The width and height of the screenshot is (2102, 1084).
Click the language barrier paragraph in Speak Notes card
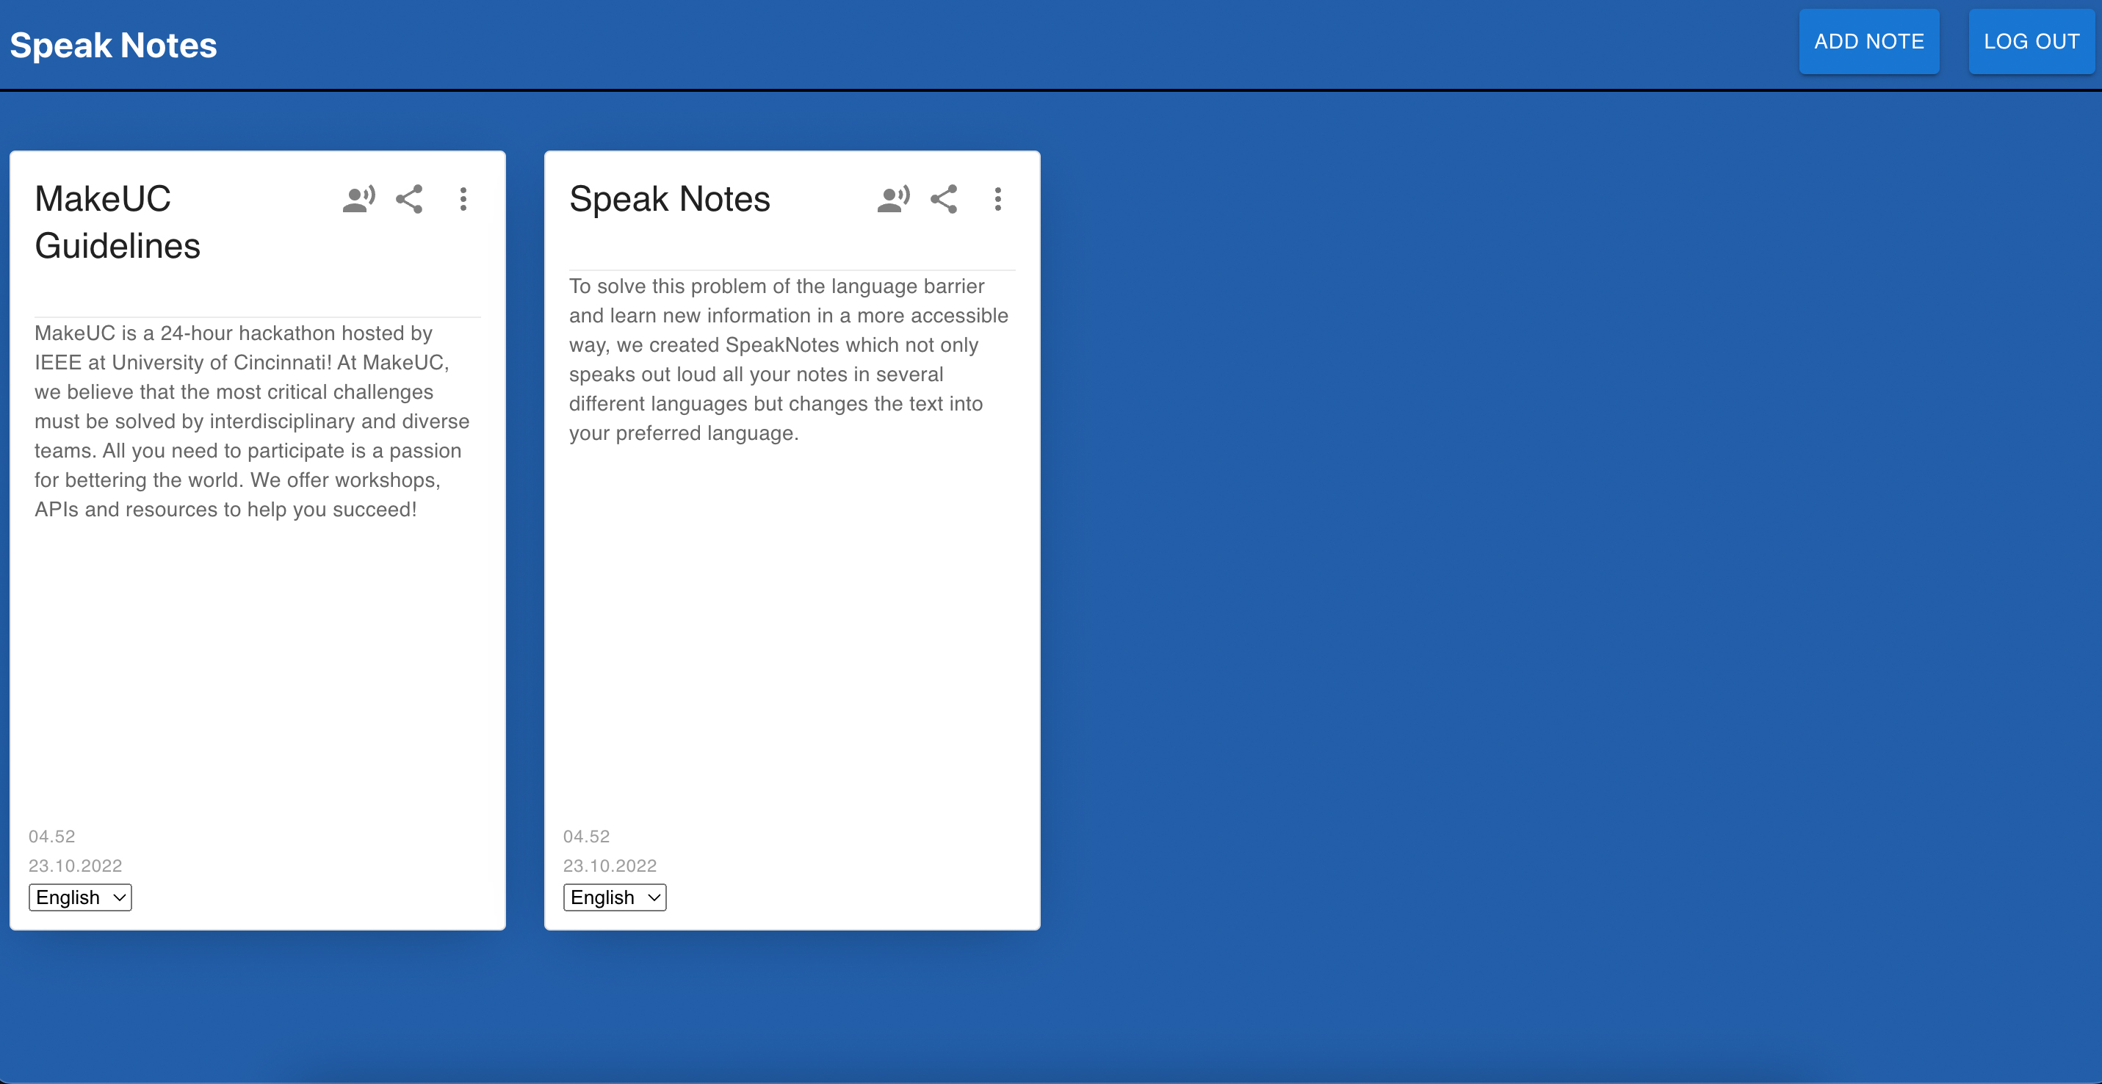(x=787, y=360)
